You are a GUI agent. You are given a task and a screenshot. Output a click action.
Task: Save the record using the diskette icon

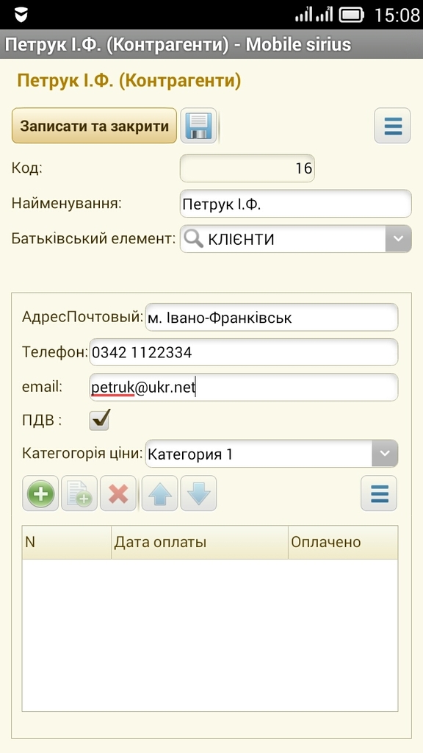coord(198,126)
